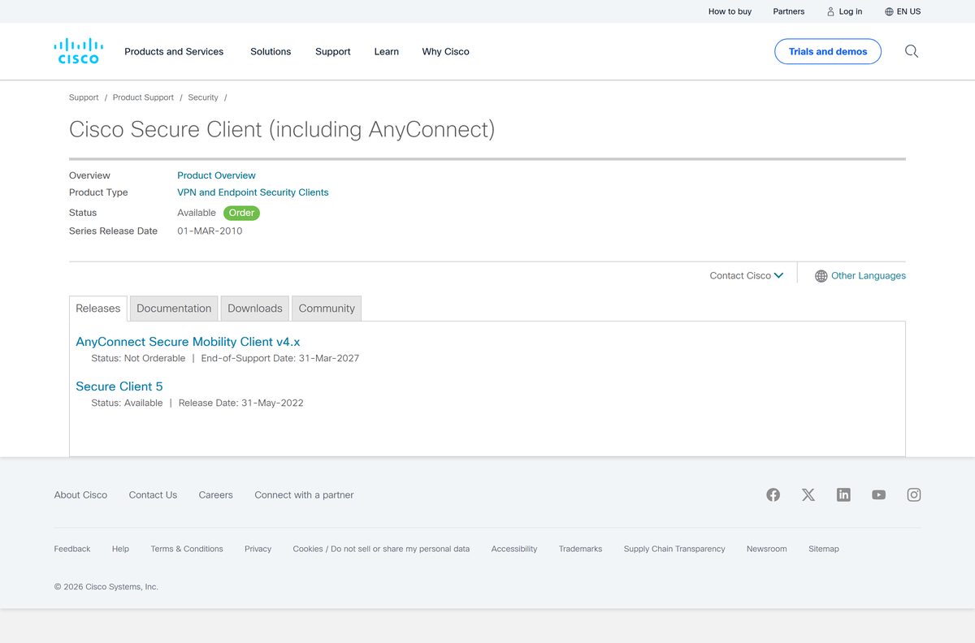The image size is (975, 643).
Task: Open the Learn menu
Action: click(387, 51)
